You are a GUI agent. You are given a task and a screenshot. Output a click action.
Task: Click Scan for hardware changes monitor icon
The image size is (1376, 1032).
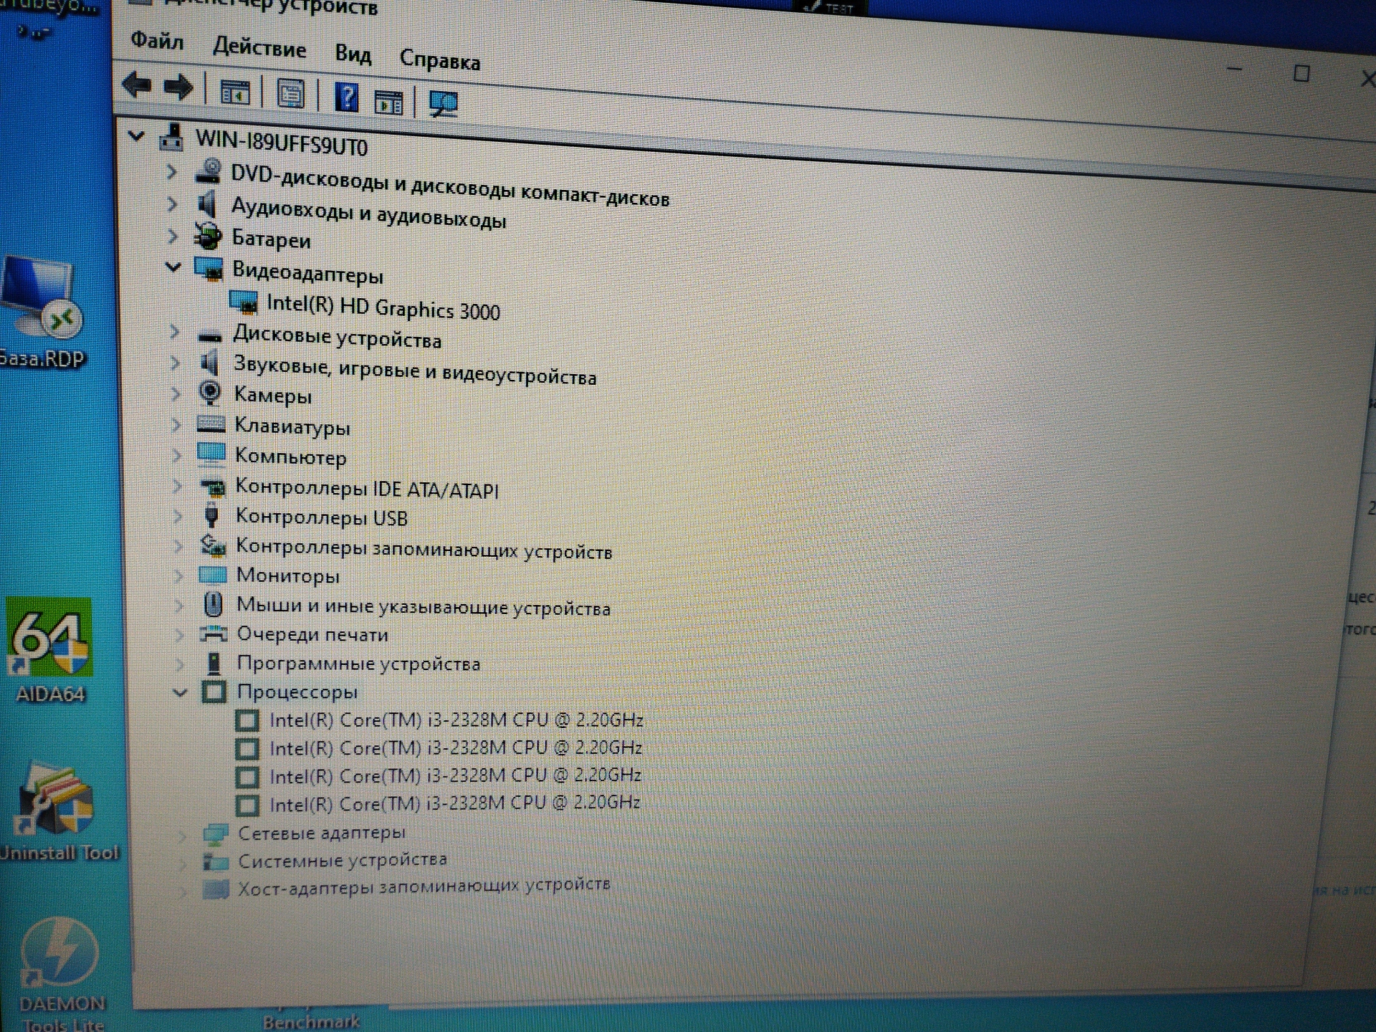click(x=444, y=104)
